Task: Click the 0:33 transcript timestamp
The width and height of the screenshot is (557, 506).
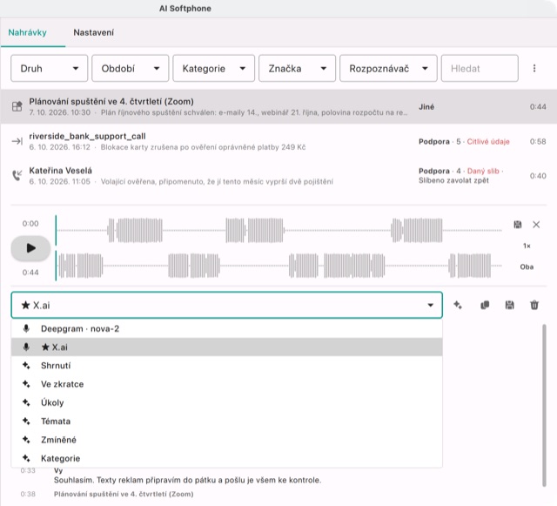Action: [x=28, y=470]
